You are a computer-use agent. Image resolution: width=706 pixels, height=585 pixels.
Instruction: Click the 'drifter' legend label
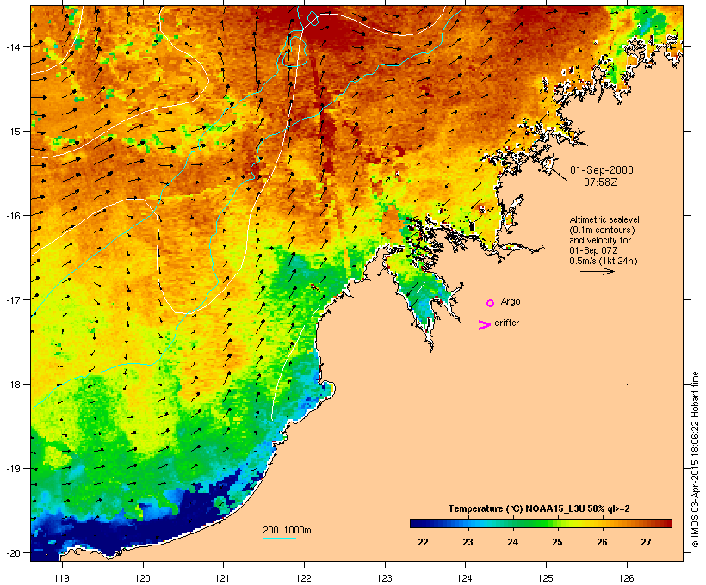click(x=506, y=323)
